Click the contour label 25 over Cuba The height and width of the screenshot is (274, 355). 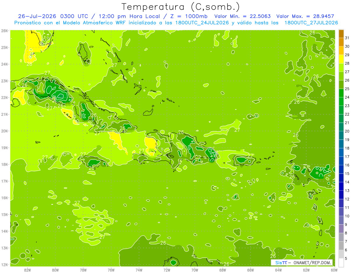pyautogui.click(x=46, y=79)
